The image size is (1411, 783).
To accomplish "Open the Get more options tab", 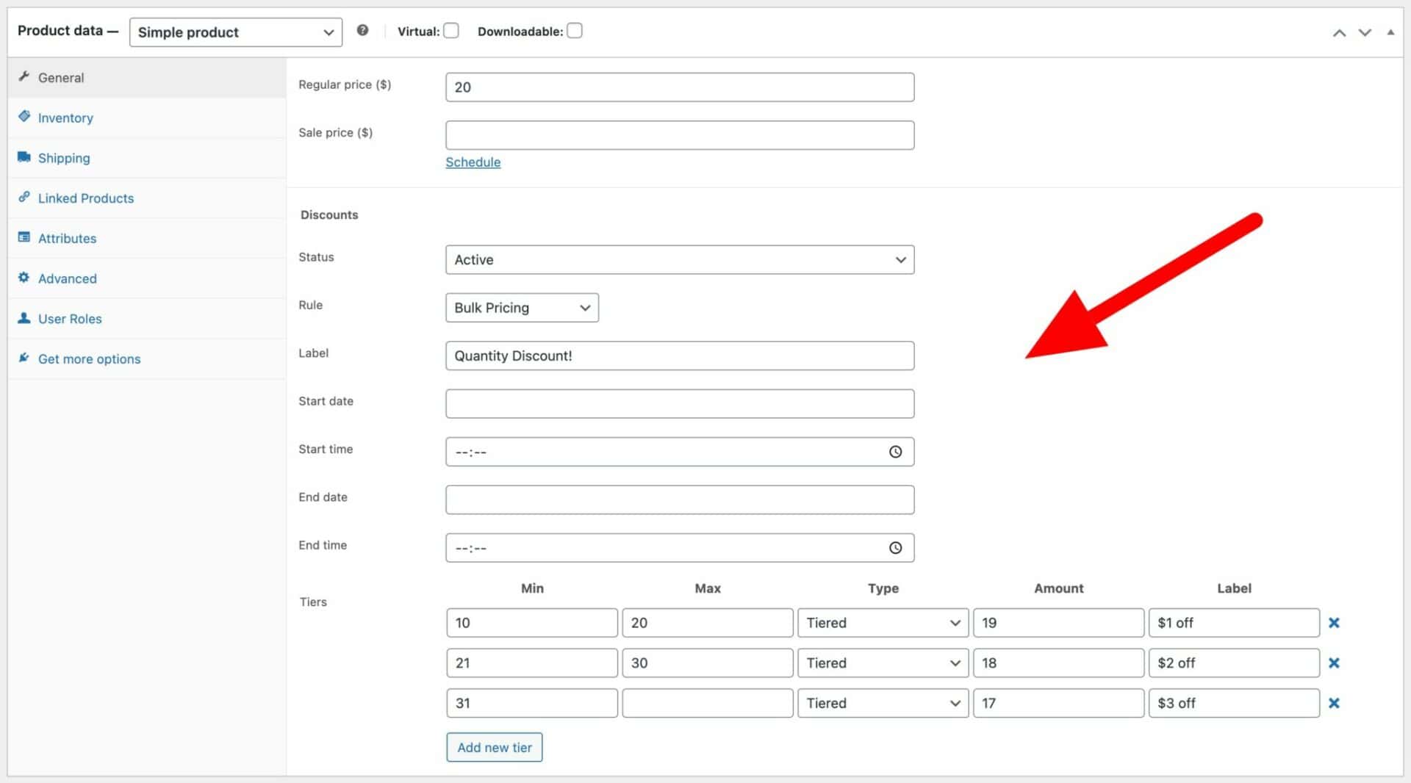I will (147, 359).
